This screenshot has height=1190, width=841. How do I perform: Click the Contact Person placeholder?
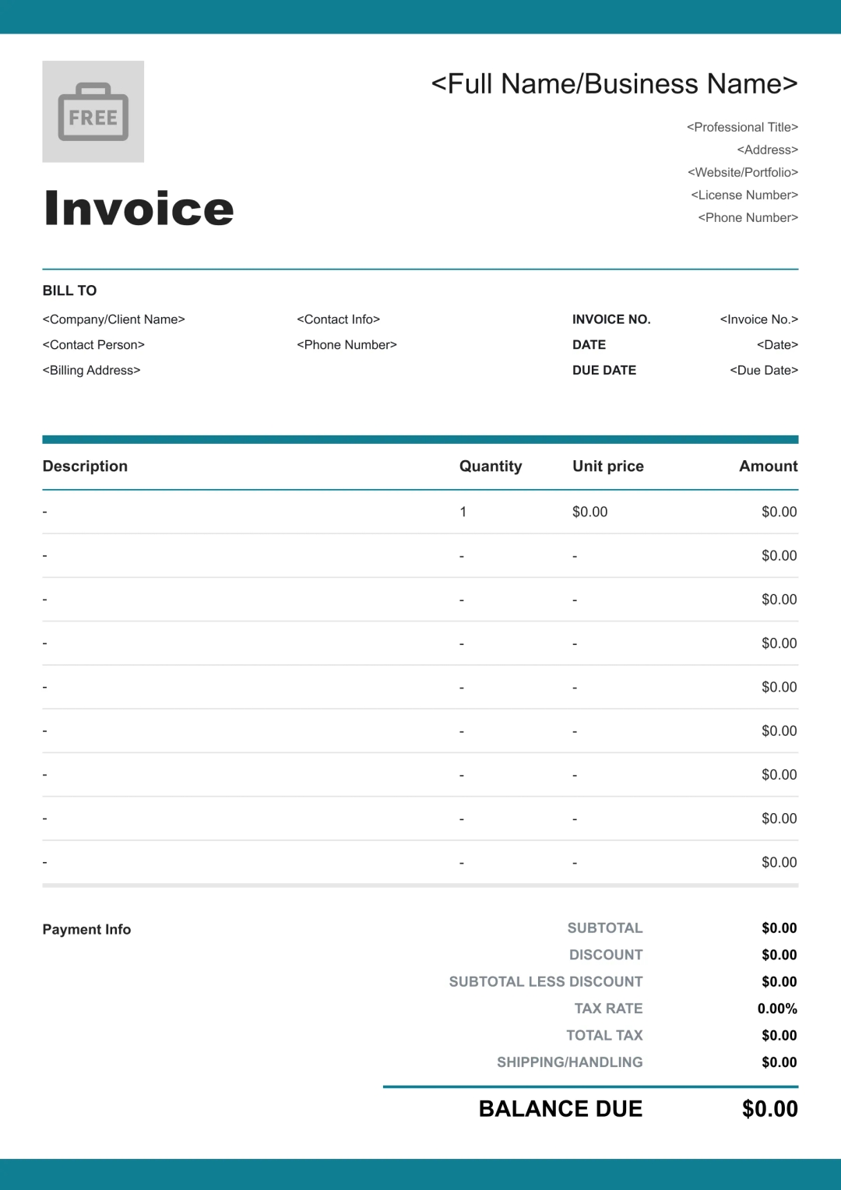click(93, 345)
